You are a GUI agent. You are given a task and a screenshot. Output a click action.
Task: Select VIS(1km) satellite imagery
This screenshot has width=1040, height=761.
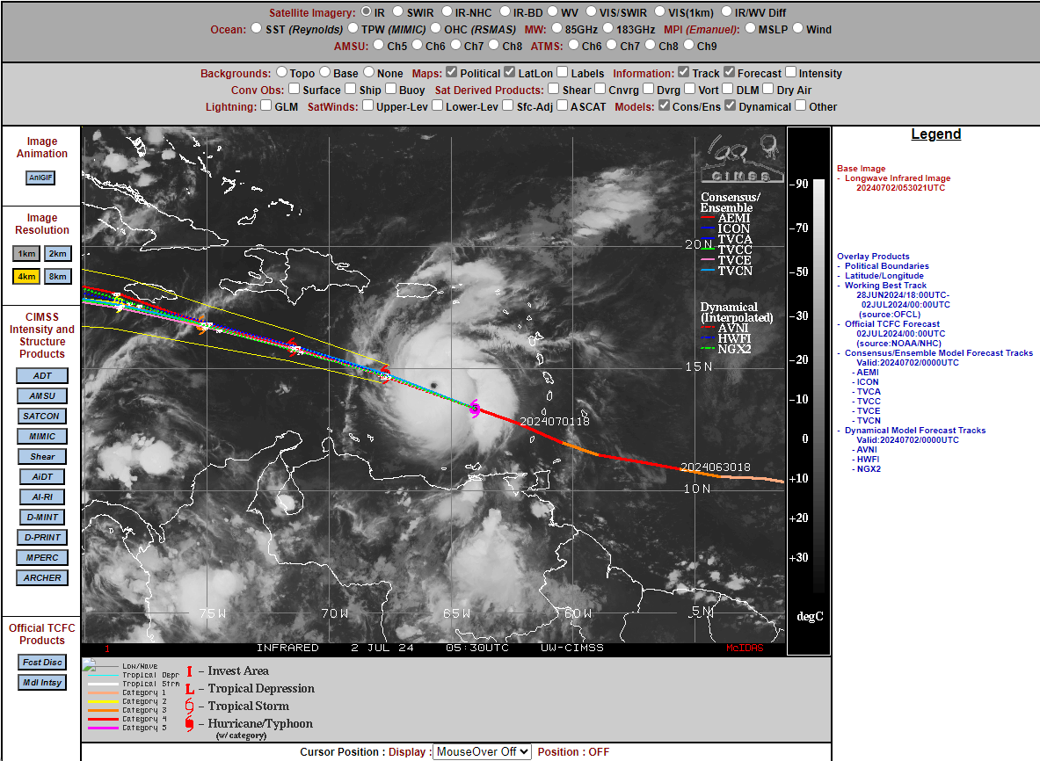coord(660,11)
